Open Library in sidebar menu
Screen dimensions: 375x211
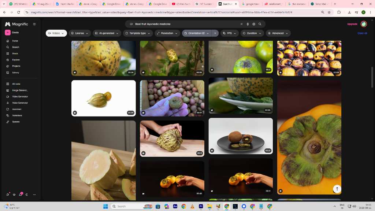(15, 73)
